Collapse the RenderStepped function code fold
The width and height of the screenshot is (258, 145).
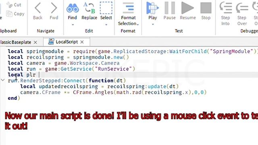[x=3, y=80]
